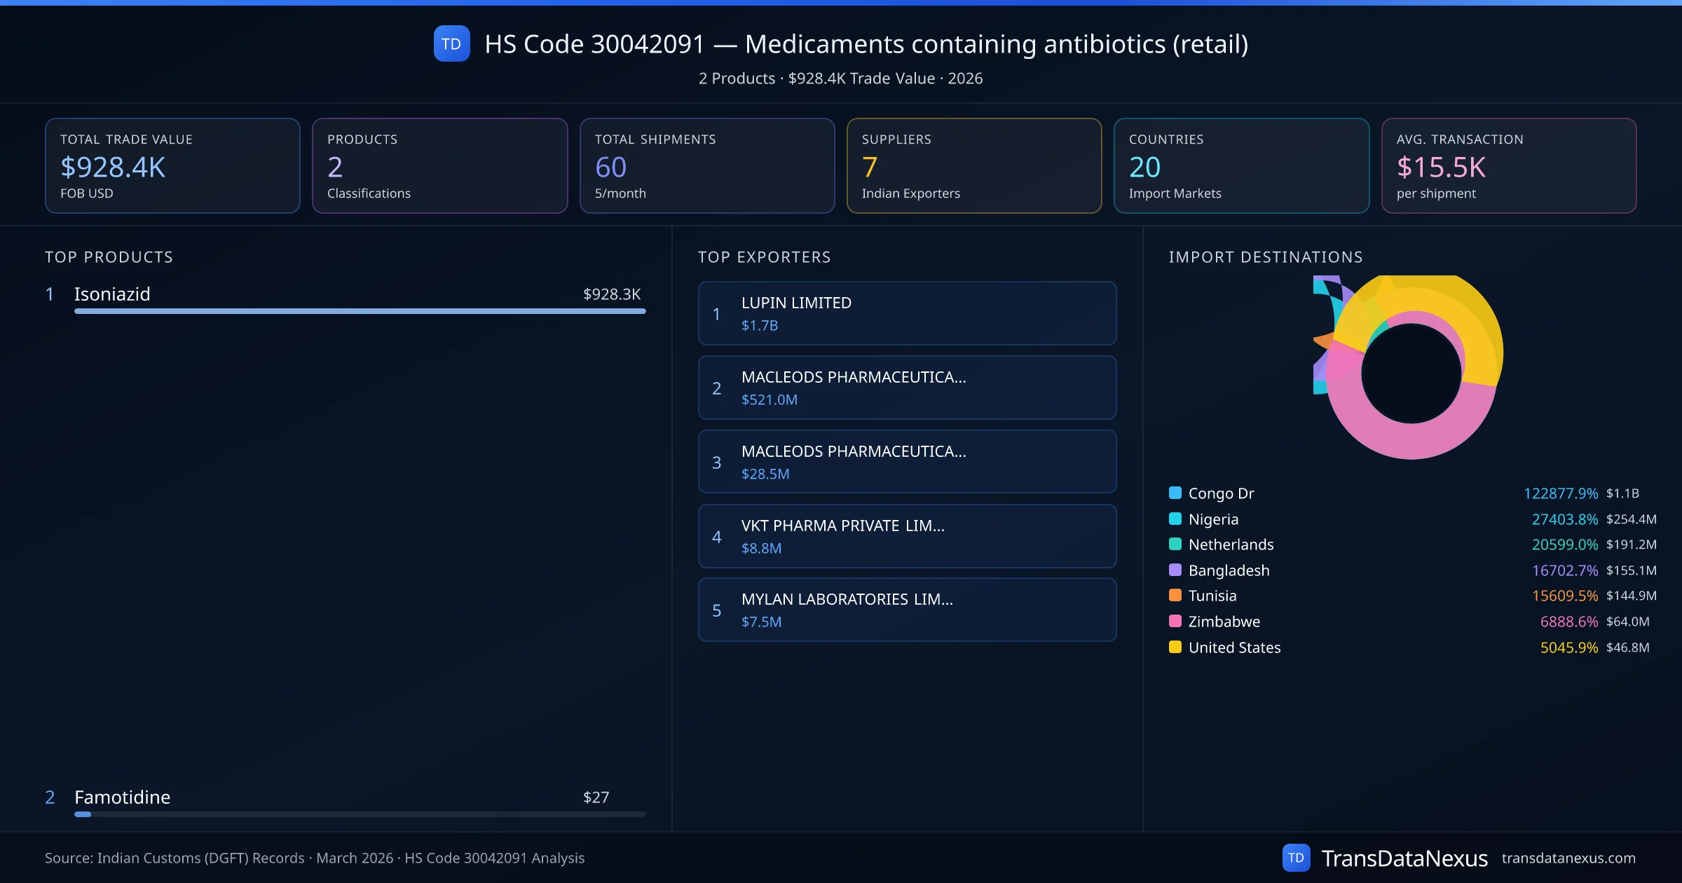Viewport: 1682px width, 883px height.
Task: Open the VKT PHARMA PRIVATE exporter row
Action: point(907,536)
